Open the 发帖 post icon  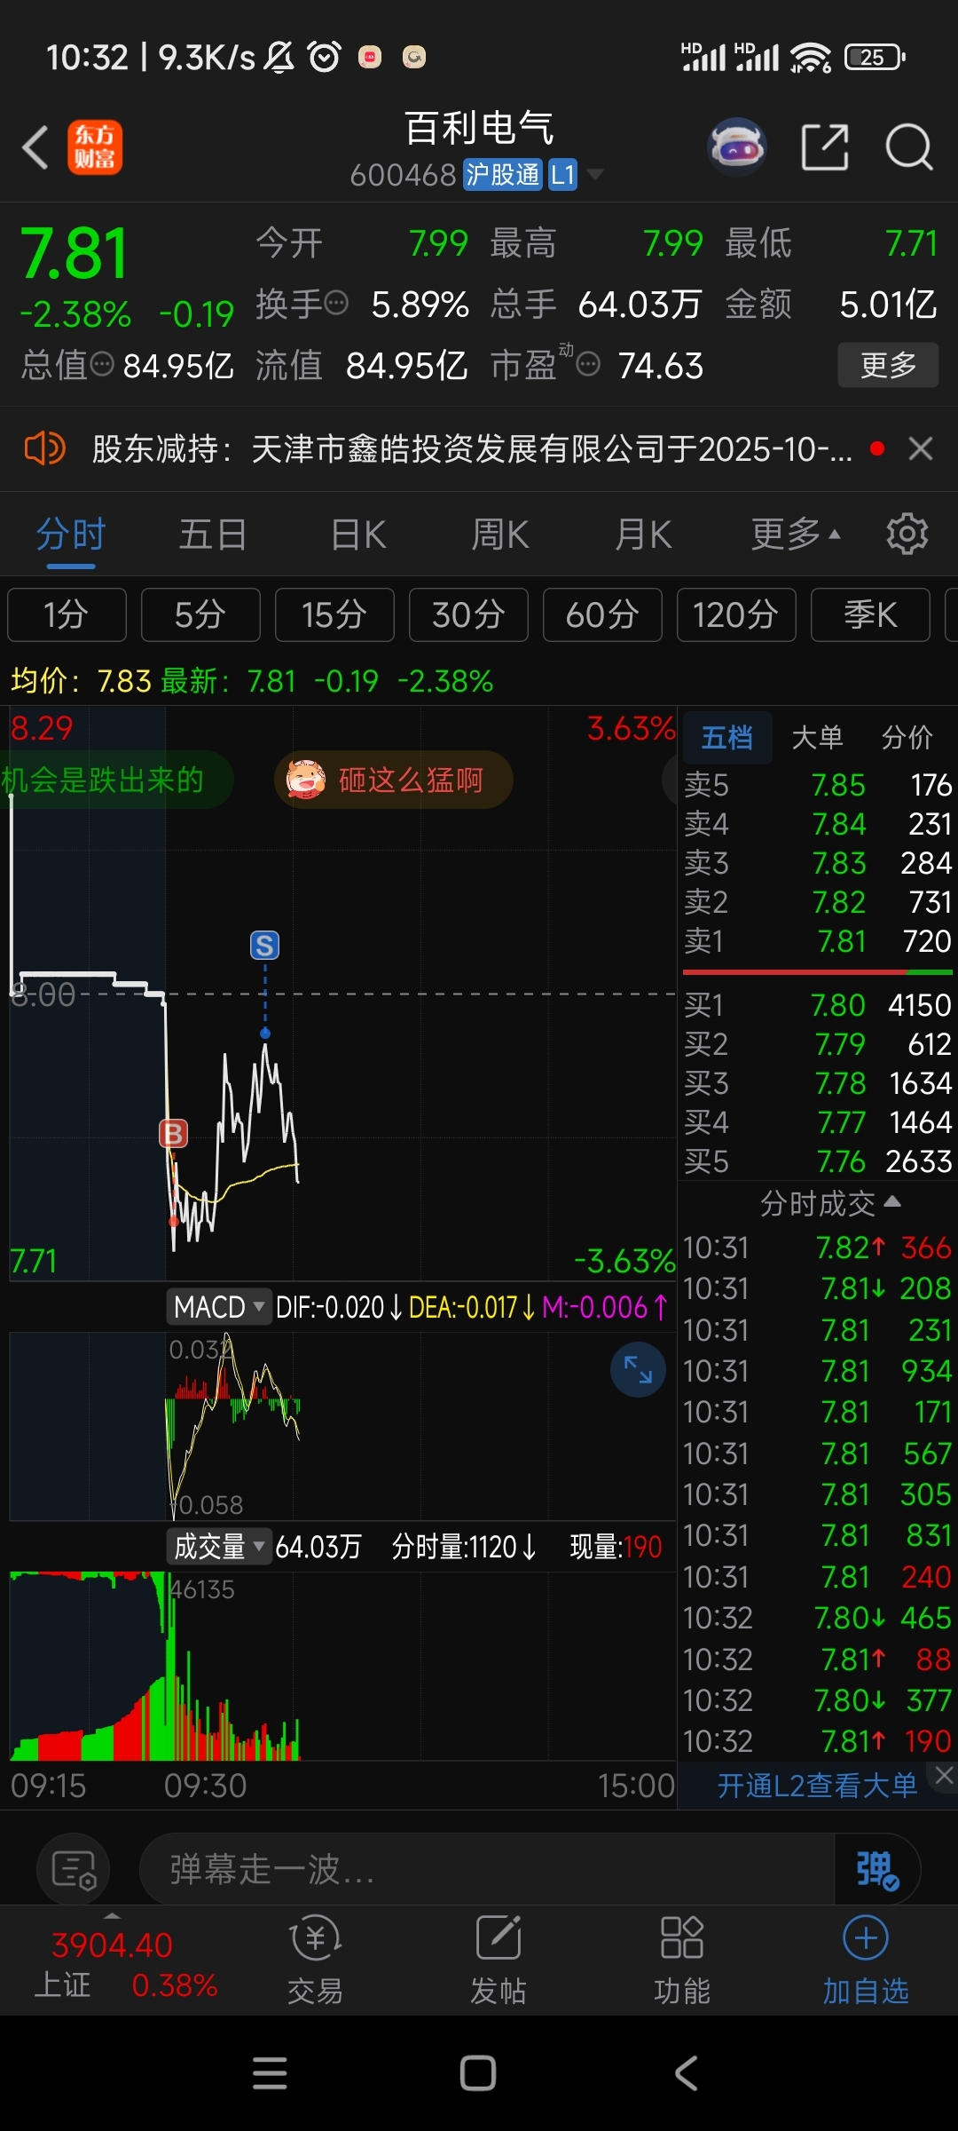pyautogui.click(x=499, y=1961)
